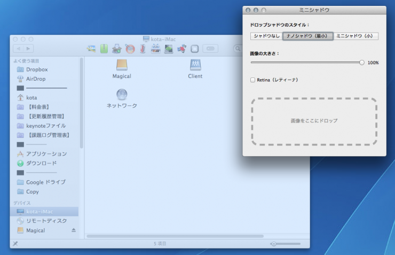The width and height of the screenshot is (395, 255).
Task: Click the Finder search magnifier
Action: click(238, 49)
